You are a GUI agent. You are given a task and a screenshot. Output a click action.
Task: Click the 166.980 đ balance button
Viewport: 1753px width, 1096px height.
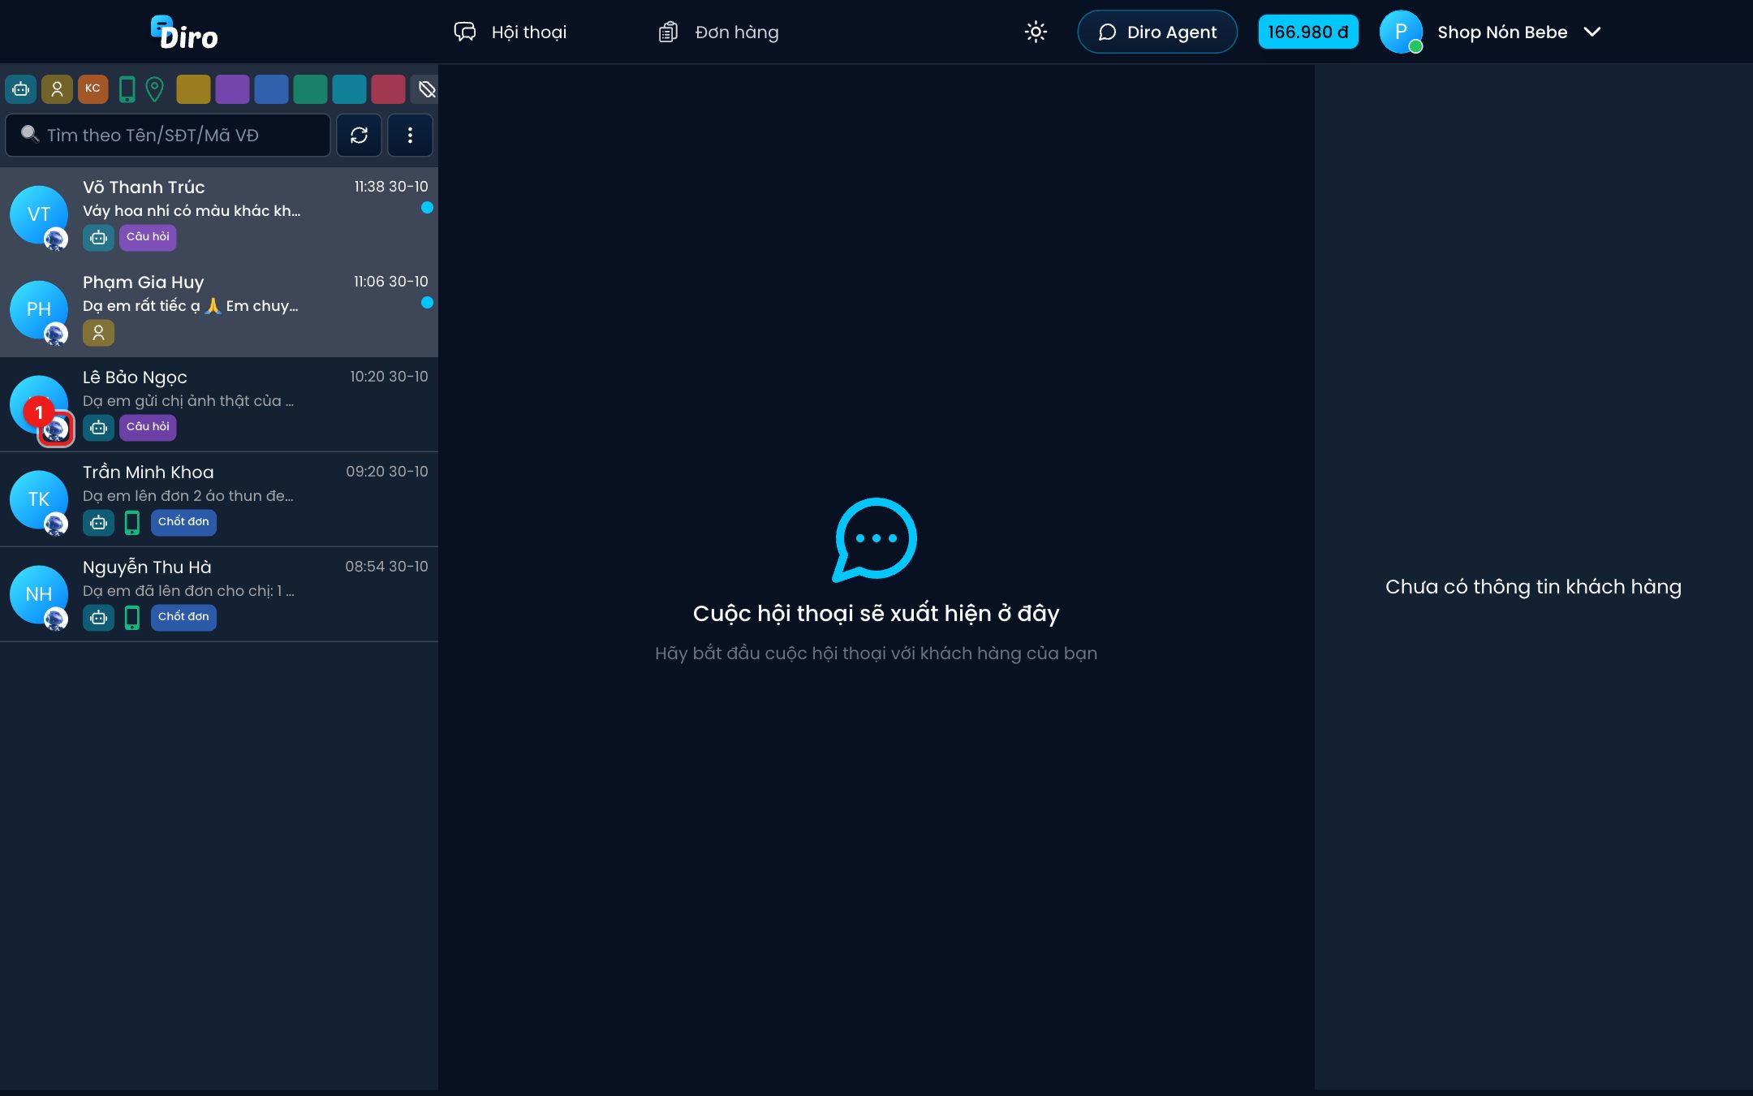click(1308, 32)
